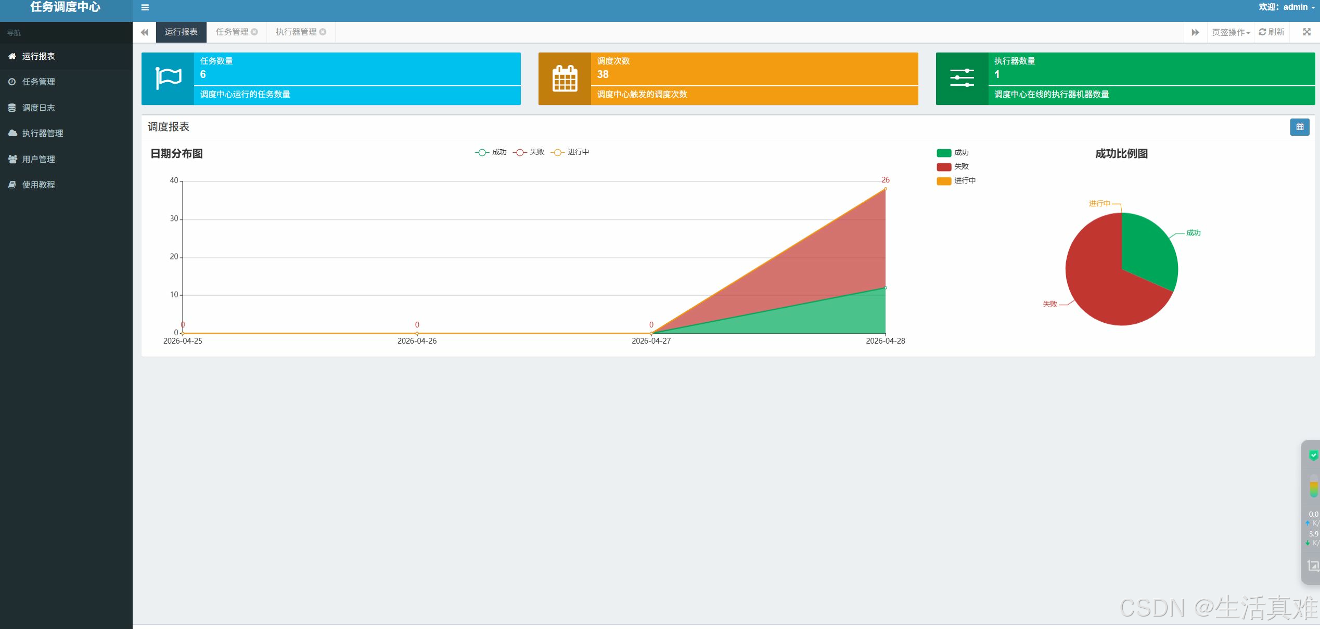This screenshot has height=629, width=1320.
Task: Toggle 失败 series in the line chart legend
Action: [528, 152]
